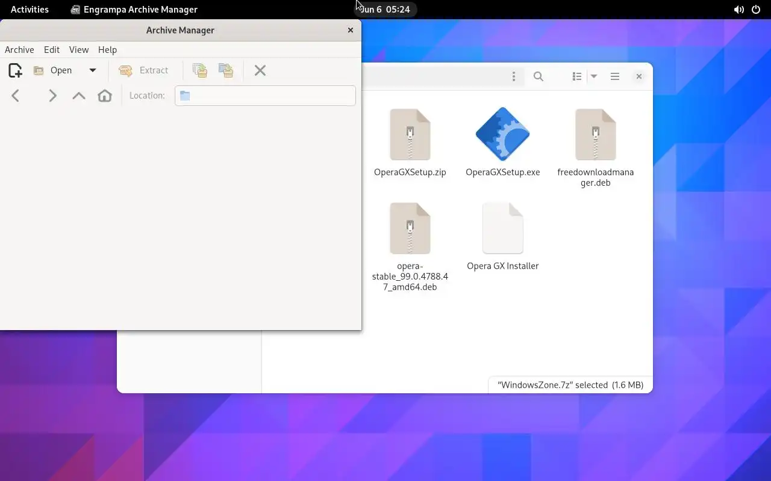Click the Stop operation X icon
This screenshot has height=481, width=771.
260,70
